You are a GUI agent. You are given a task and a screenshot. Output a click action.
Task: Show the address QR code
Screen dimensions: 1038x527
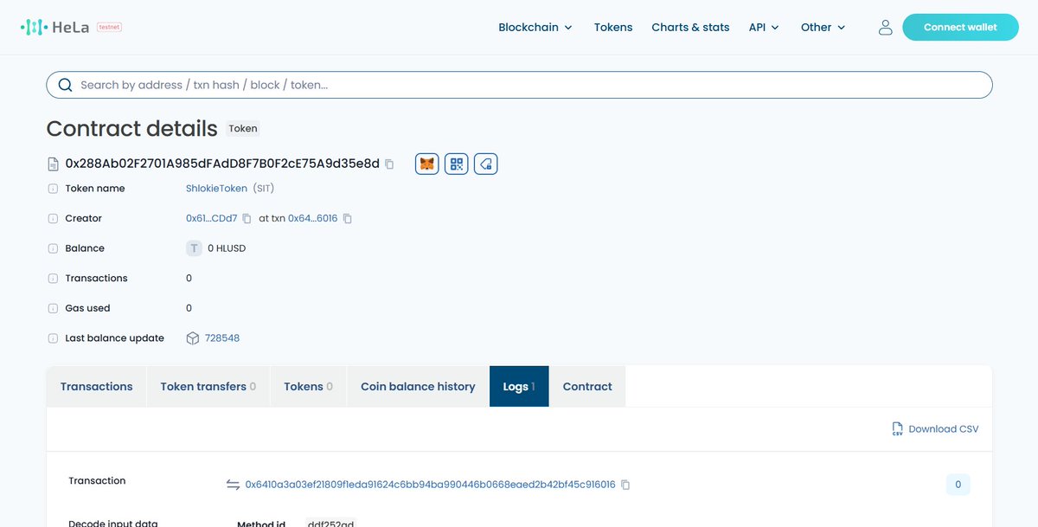[x=457, y=164]
